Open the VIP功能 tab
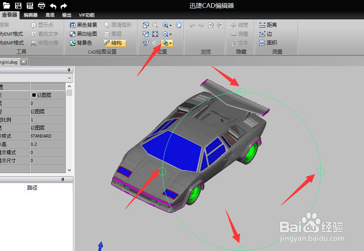This screenshot has width=364, height=251. [x=87, y=15]
